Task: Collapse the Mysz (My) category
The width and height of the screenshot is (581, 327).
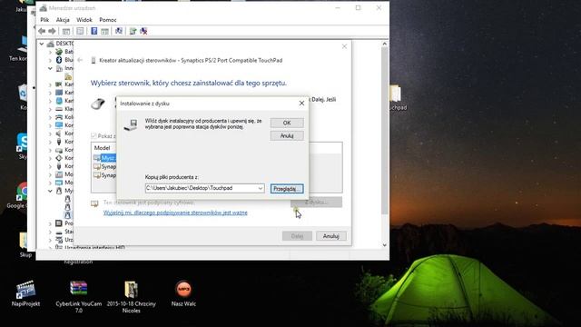Action: tap(50, 191)
